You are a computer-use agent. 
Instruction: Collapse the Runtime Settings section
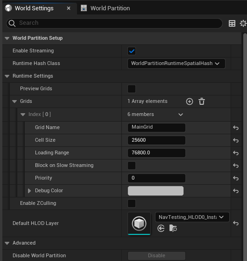click(x=7, y=76)
